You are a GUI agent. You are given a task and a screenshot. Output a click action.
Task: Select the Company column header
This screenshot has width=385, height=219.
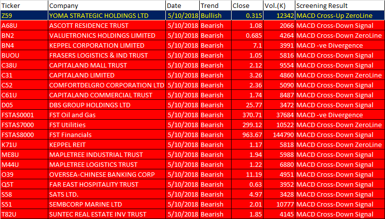coord(107,5)
